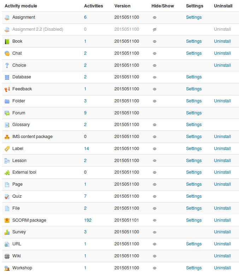View the 14 Label activities

[x=86, y=149]
